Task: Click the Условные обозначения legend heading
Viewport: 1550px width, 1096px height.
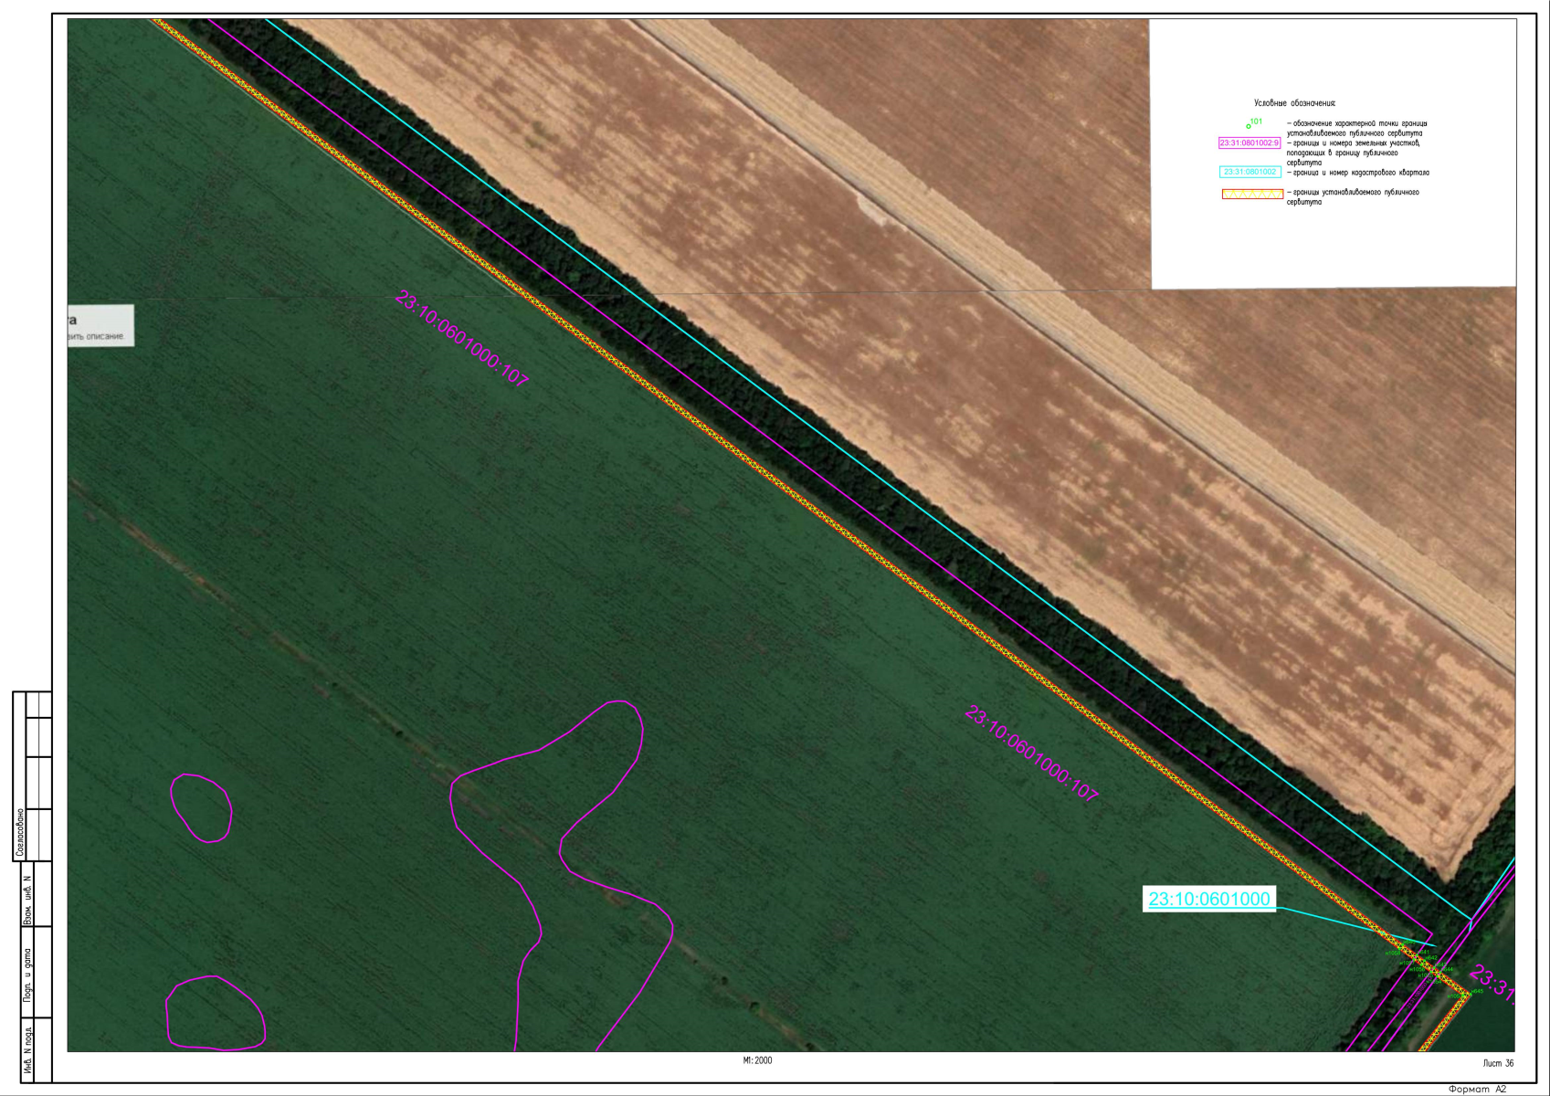Action: (x=1294, y=104)
